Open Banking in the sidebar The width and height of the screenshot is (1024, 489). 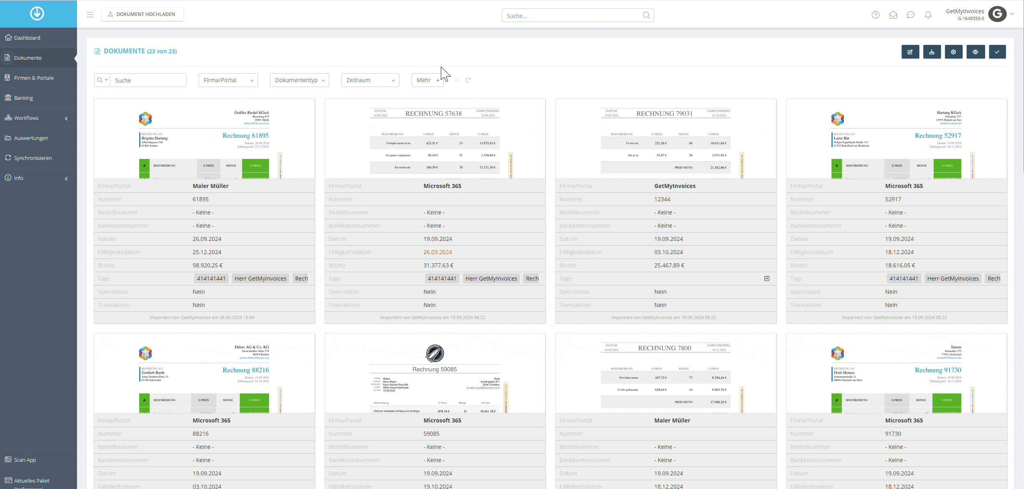39,98
